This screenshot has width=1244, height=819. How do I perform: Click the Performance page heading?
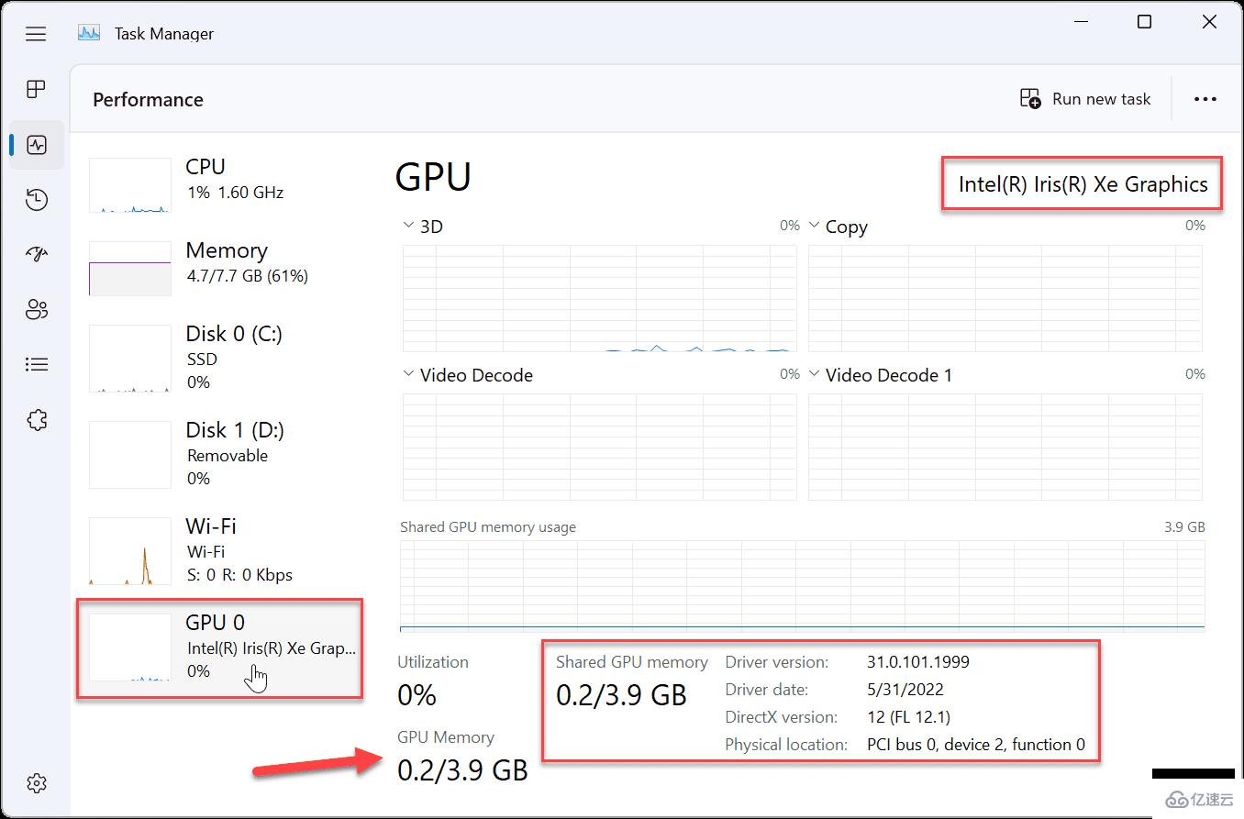(148, 99)
